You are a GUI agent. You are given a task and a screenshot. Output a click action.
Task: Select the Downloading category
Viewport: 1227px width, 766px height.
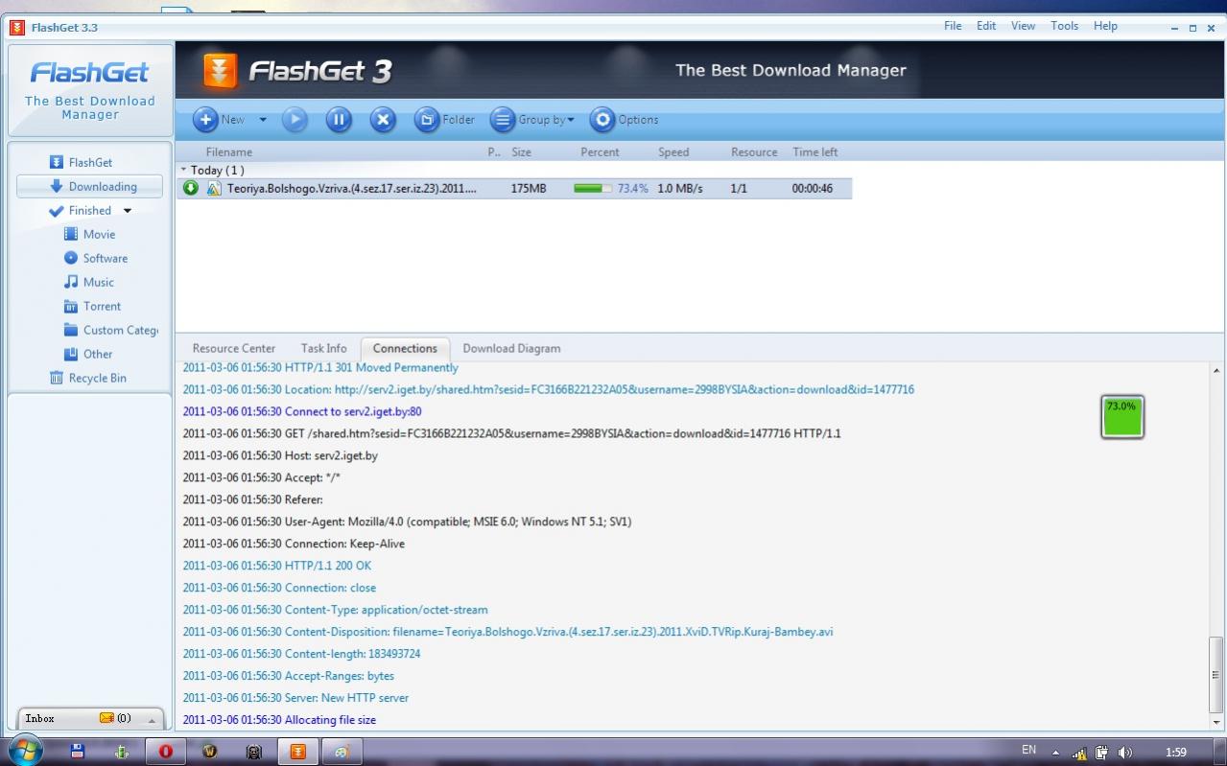click(89, 187)
